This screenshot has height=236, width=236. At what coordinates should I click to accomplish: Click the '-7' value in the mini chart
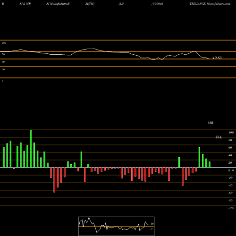[x=152, y=229]
